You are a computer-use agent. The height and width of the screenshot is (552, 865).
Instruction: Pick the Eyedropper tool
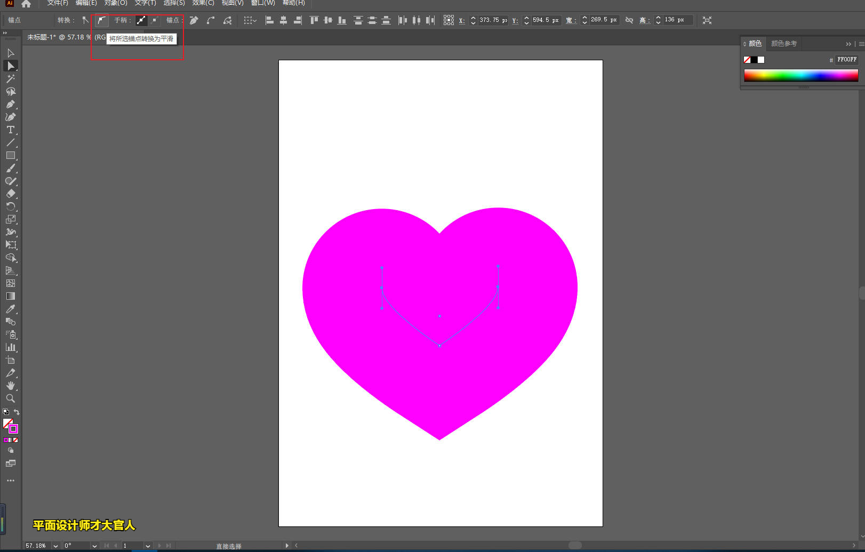pos(10,309)
